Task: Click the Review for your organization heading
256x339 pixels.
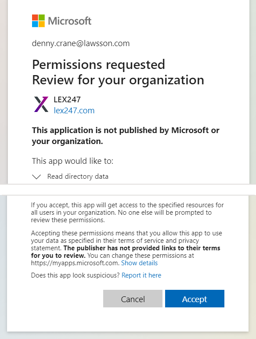Action: point(118,80)
